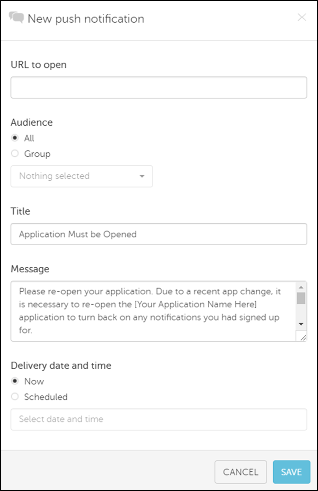Click the Message scrollbar down arrow

tap(301, 324)
